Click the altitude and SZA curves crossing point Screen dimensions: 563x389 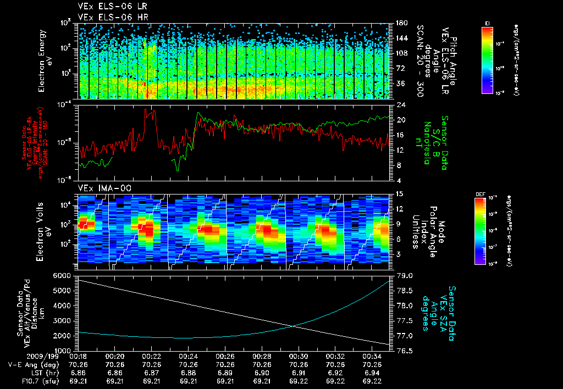point(294,326)
